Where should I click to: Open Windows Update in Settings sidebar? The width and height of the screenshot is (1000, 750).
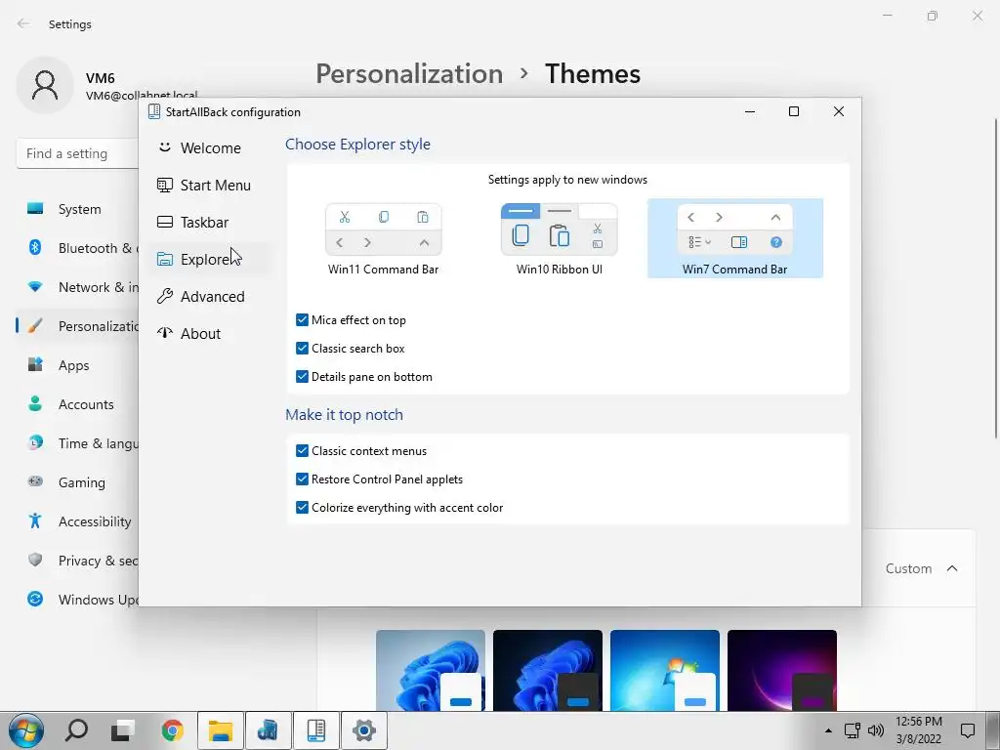76,600
